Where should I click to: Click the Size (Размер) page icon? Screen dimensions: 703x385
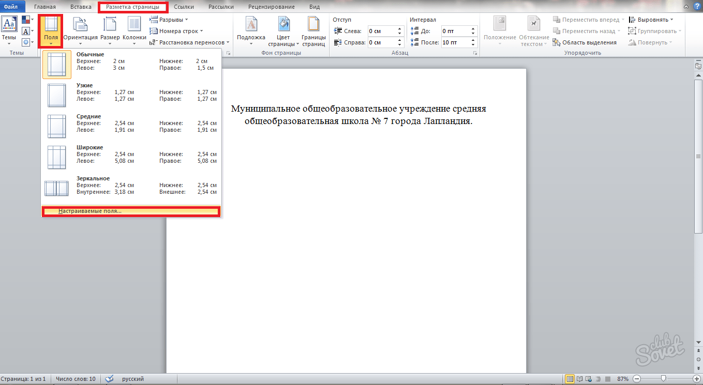[x=110, y=26]
